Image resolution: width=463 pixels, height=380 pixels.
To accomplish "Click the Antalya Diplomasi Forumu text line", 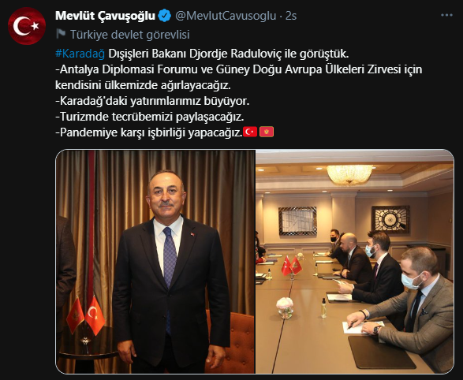I will (238, 69).
